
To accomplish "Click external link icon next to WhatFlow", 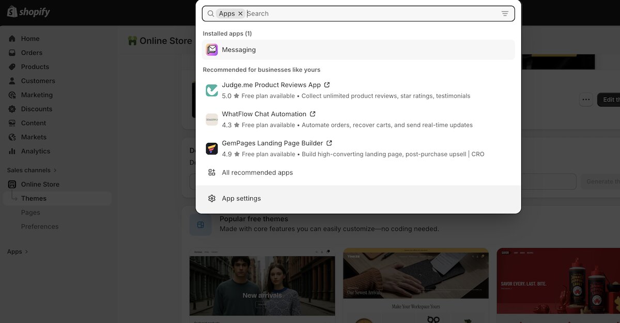I will [313, 114].
